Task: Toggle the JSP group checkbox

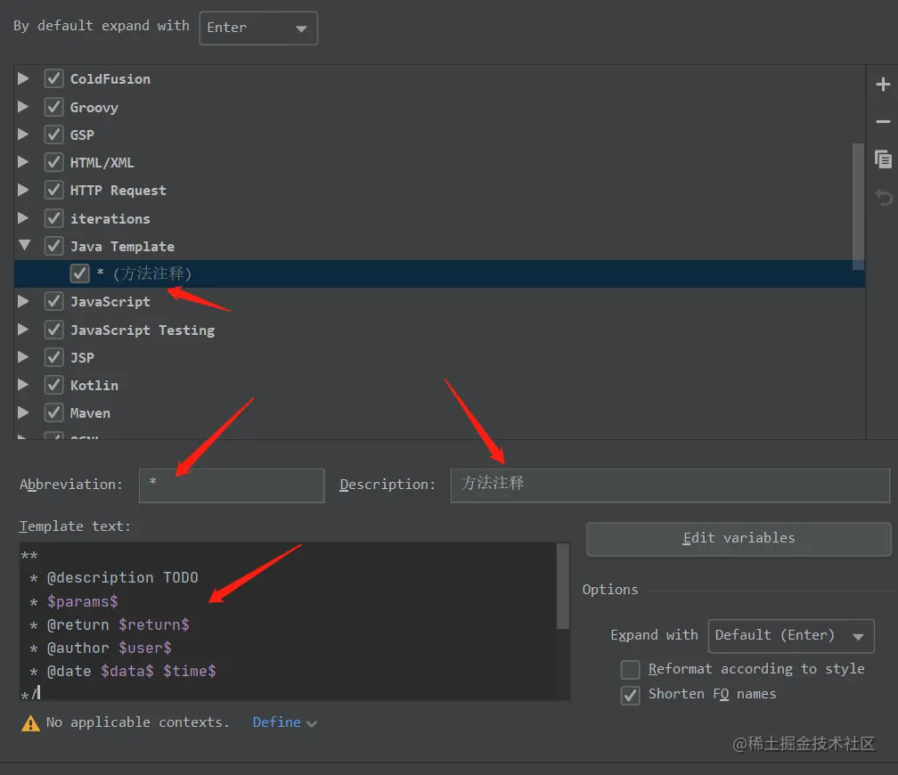Action: (x=53, y=357)
